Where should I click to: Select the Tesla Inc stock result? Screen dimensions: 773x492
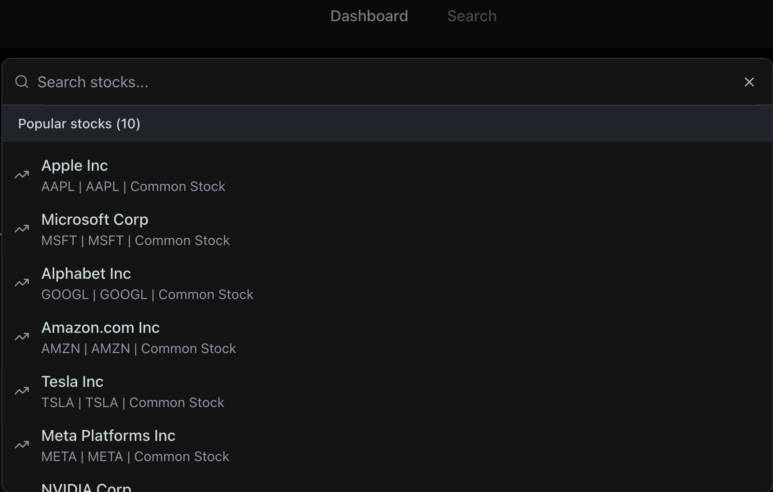tap(72, 382)
